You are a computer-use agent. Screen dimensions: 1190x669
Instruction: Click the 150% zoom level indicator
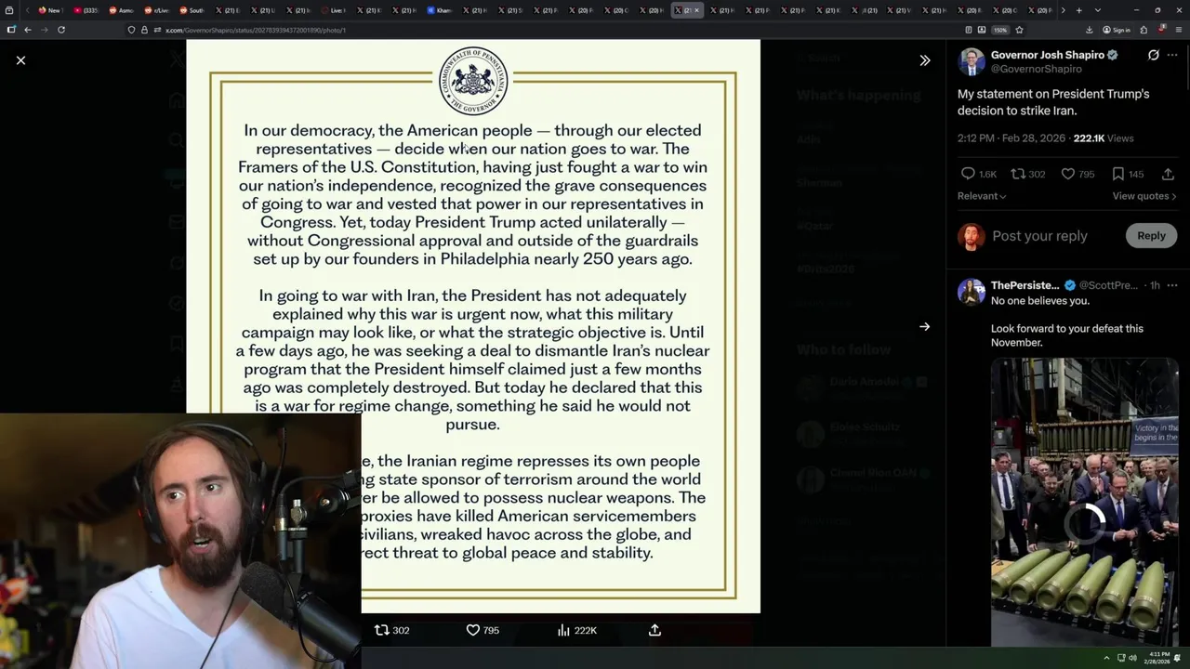coord(999,30)
